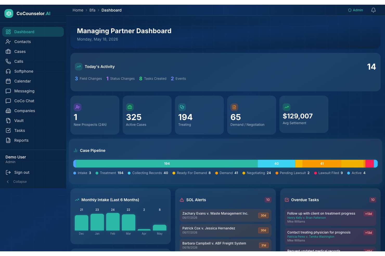Click the Treating stethoscope icon
Screen dimensions: 385x256
[x=182, y=107]
